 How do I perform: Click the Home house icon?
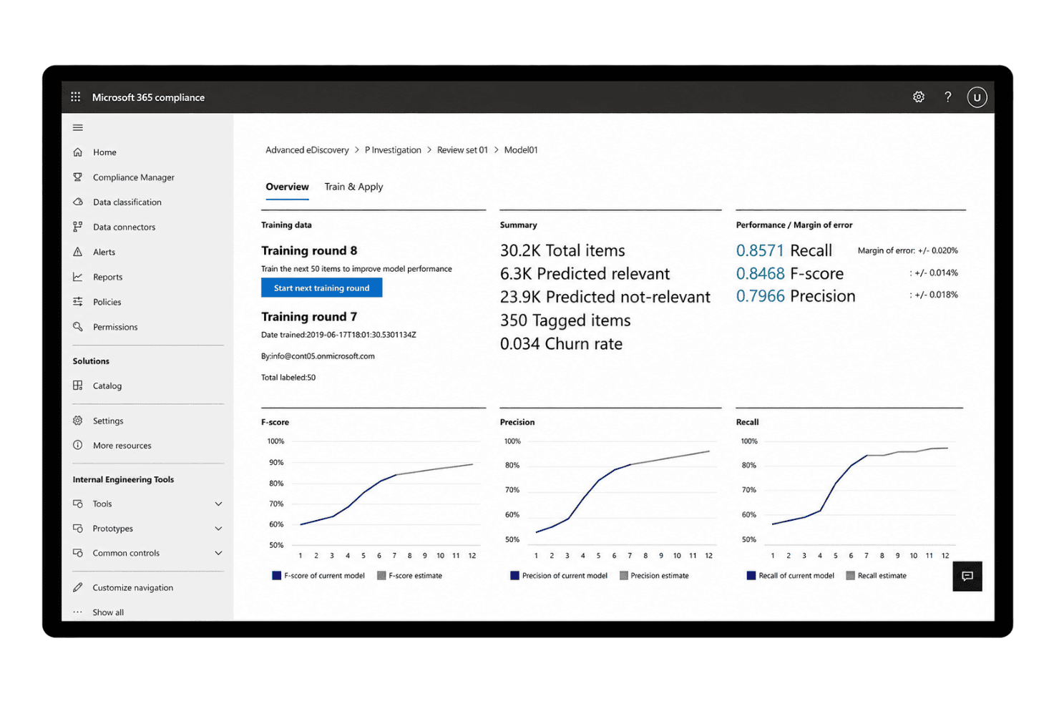click(x=78, y=152)
